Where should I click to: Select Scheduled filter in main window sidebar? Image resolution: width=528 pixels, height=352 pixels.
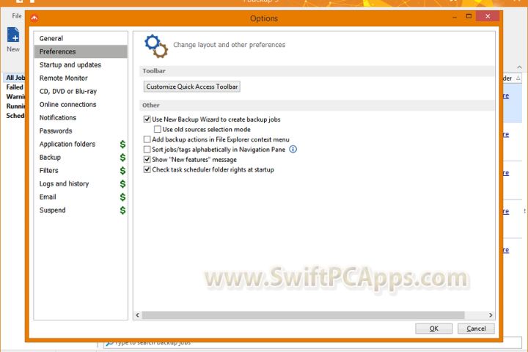pos(15,116)
